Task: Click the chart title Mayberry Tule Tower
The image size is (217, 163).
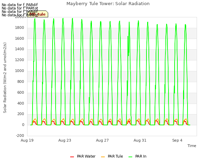Action: 108,4
